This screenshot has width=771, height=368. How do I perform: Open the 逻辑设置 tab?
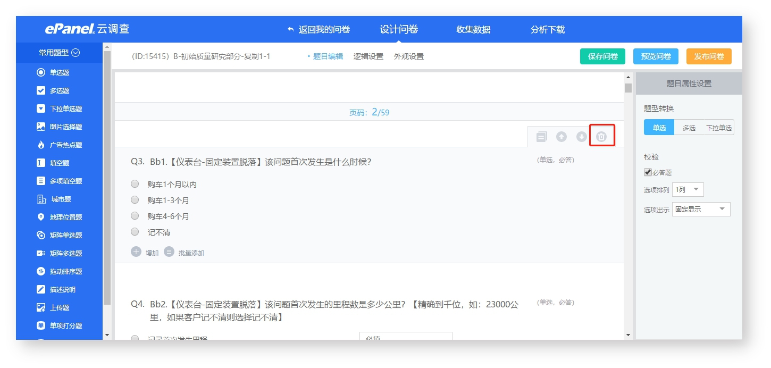(368, 56)
